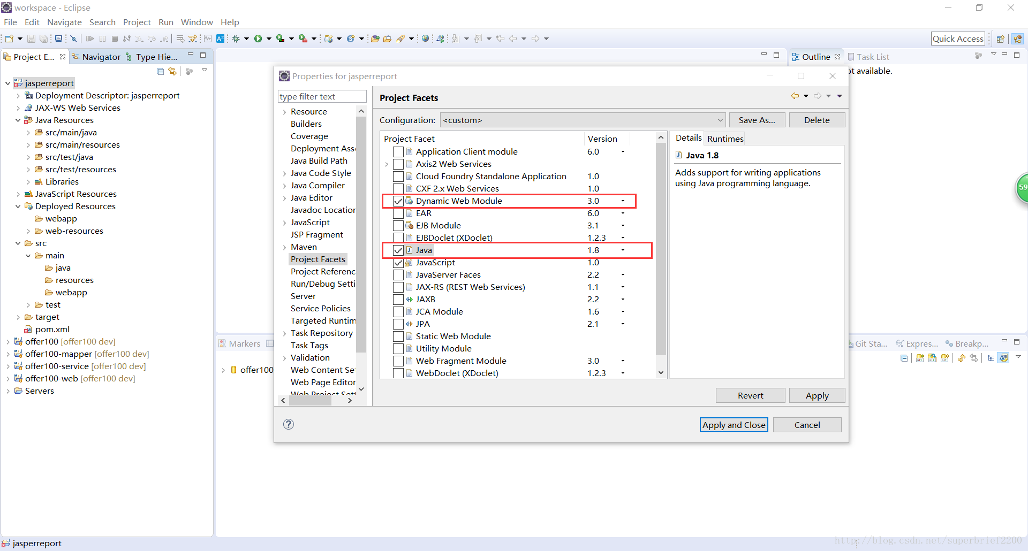The image size is (1028, 551).
Task: Click the yellow Refresh icon in Git view
Action: click(962, 358)
